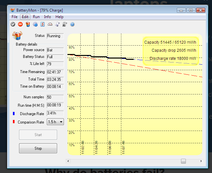Image resolution: width=212 pixels, height=173 pixels.
Task: Click the red Comparison Rate color swatch
Action: coord(14,122)
